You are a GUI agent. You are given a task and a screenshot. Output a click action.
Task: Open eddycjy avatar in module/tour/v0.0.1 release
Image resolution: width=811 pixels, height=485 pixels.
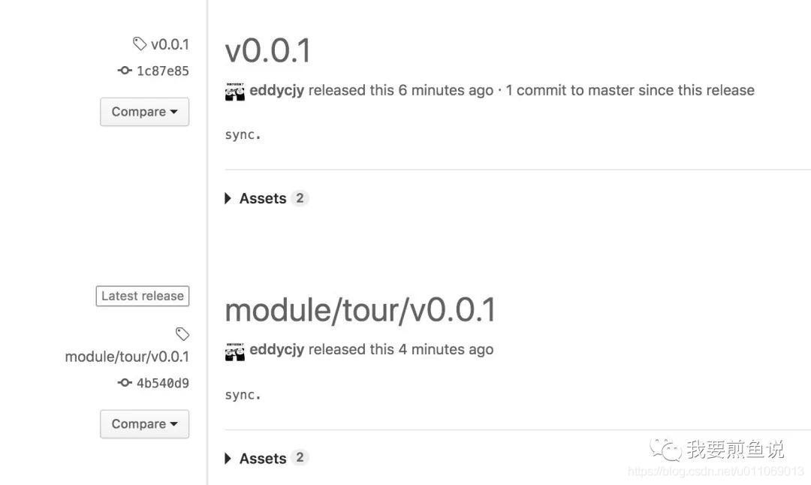pos(235,351)
